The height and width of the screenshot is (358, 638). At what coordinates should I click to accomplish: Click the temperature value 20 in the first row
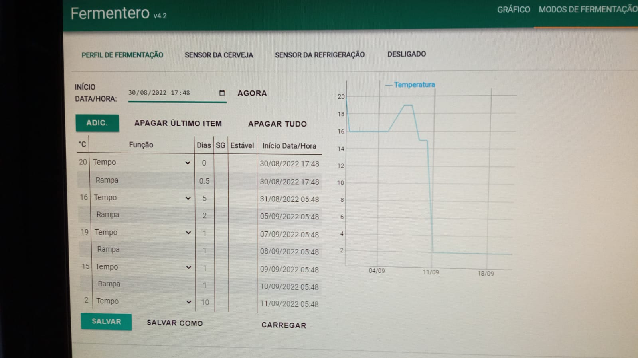click(x=83, y=162)
